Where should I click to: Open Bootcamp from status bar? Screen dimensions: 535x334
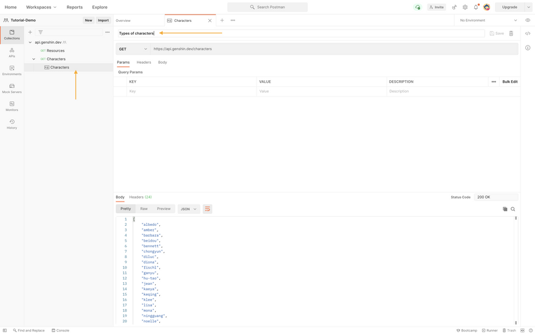467,330
